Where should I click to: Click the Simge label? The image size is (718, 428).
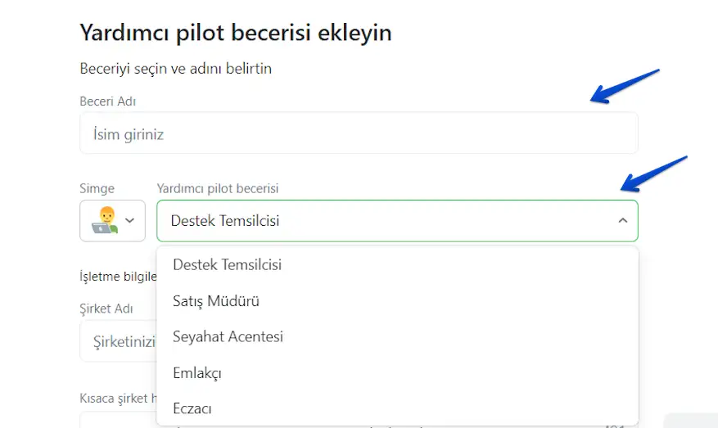coord(97,188)
